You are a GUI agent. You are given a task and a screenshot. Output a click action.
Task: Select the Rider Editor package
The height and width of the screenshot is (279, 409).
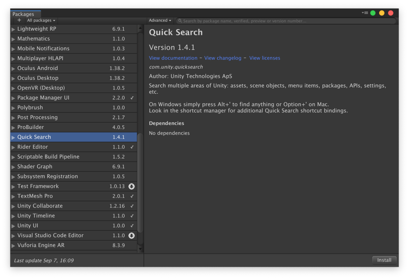coord(74,147)
